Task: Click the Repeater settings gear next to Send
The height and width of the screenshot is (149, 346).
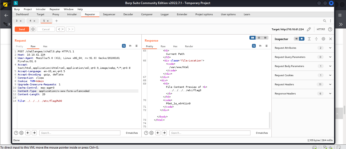Action: pos(33,29)
